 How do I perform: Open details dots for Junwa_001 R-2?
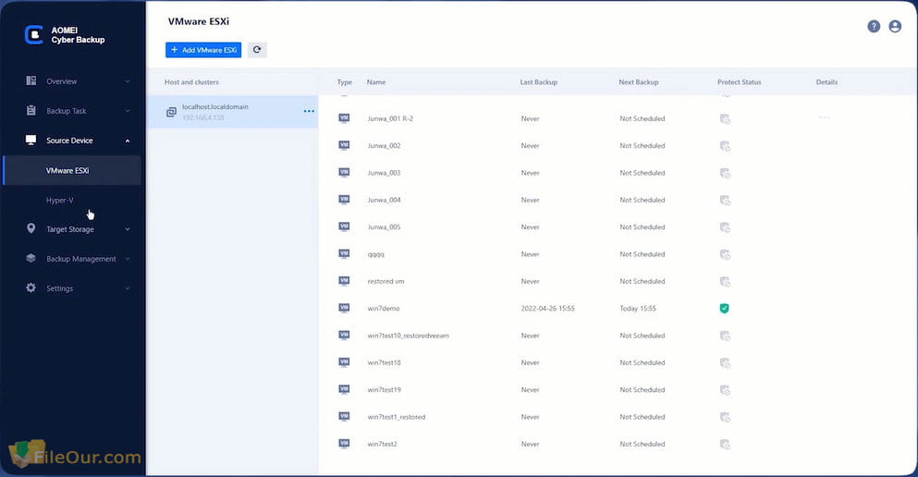[825, 117]
